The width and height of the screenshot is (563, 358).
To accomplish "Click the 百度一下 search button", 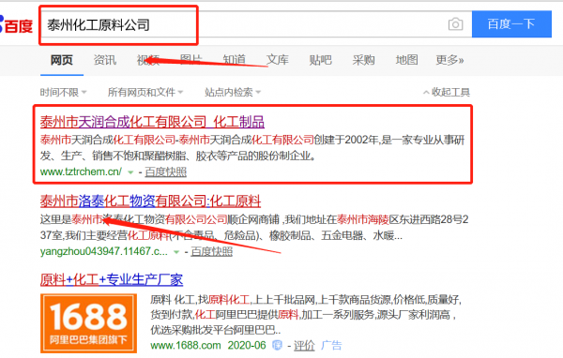I will point(511,24).
